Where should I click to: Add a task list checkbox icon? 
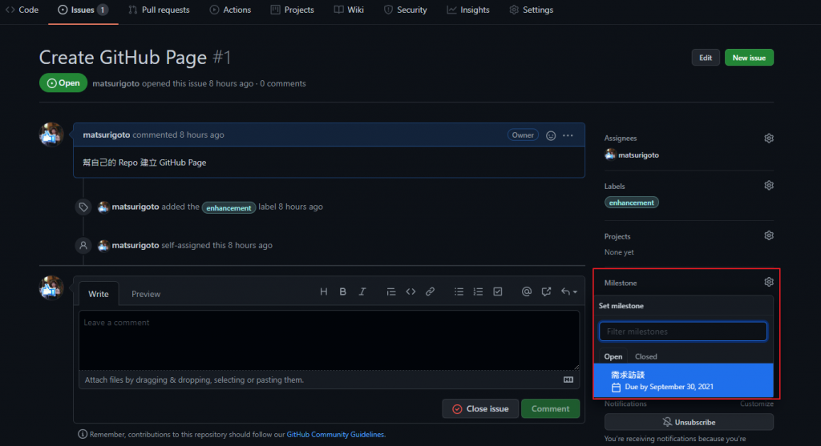pos(498,291)
